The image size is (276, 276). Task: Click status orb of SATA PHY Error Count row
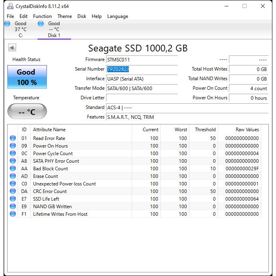pyautogui.click(x=13, y=161)
